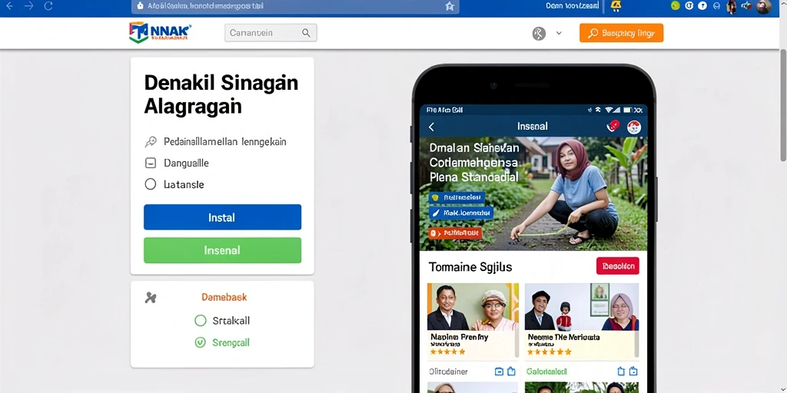
Task: Reload the page with the refresh icon
Action: tap(48, 6)
